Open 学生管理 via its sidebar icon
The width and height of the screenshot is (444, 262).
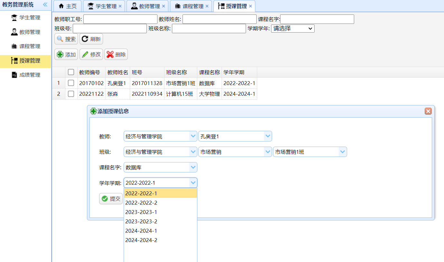coord(14,18)
